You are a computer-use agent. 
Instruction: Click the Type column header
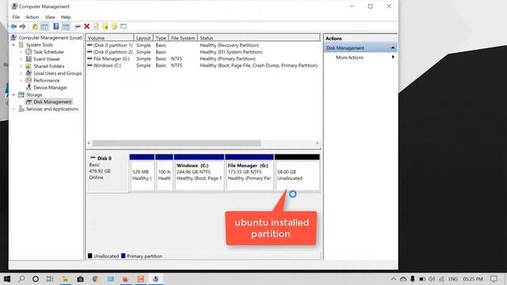point(160,38)
